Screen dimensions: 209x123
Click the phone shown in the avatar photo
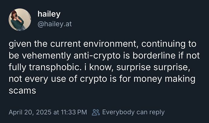tap(16, 16)
